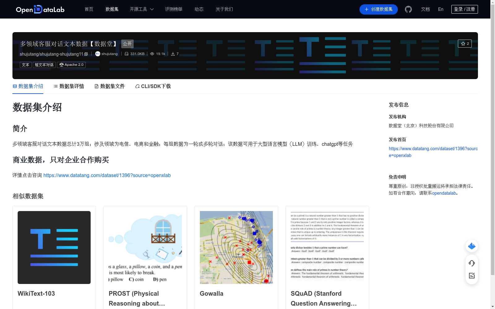
Task: Click the 19.1k views value
Action: coord(161,54)
